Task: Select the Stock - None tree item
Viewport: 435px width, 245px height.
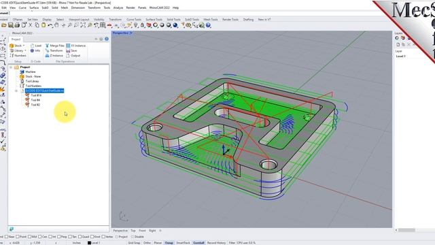Action: (33, 77)
